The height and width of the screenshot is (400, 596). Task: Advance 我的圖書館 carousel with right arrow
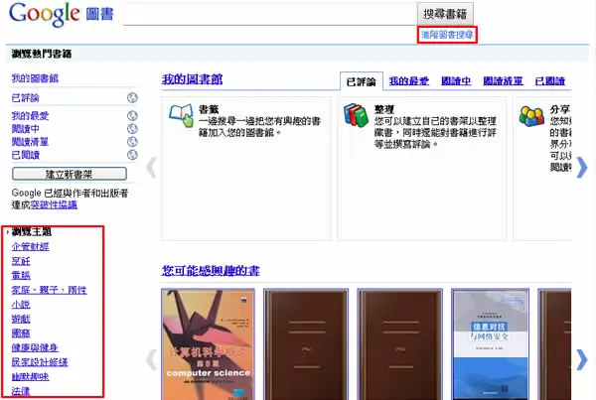pos(581,168)
